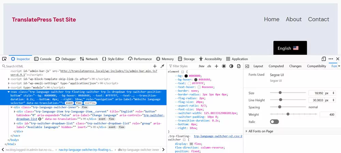This screenshot has height=153, width=341.
Task: Open the Console panel
Action: coord(43,59)
